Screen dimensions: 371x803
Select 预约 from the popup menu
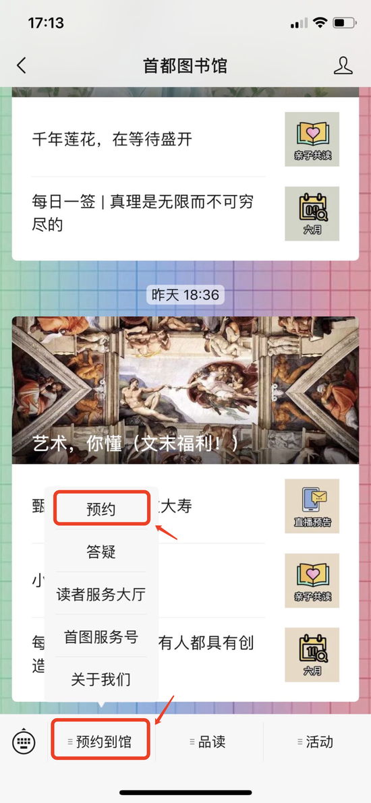click(101, 508)
